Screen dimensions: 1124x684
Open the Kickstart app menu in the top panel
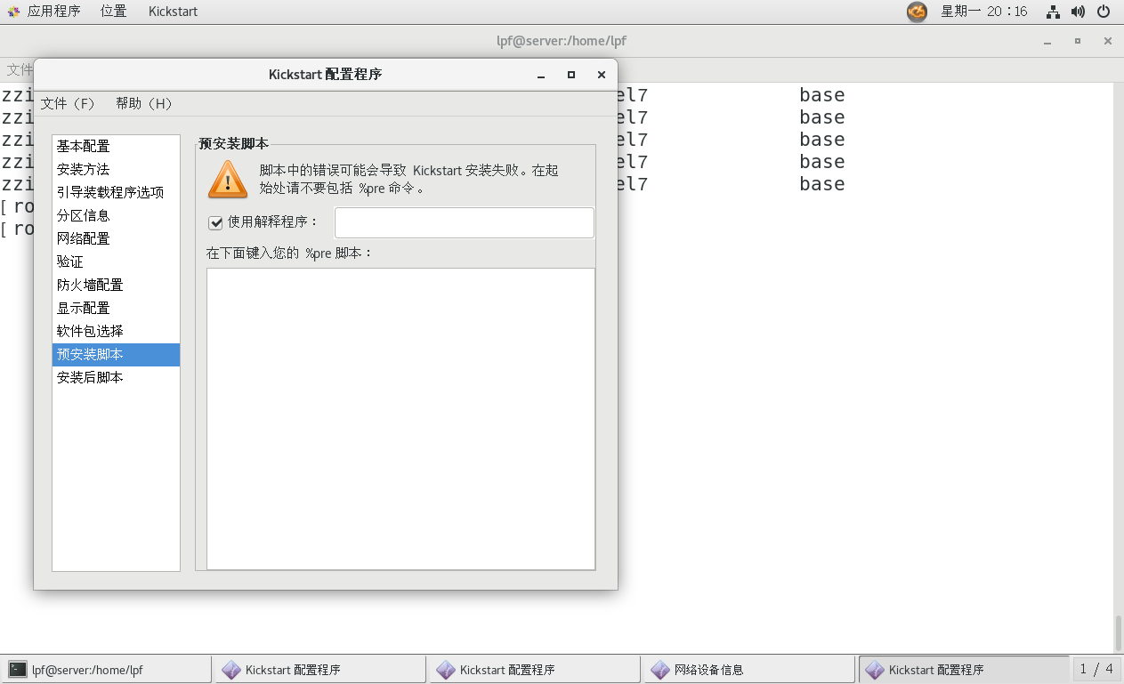tap(173, 12)
